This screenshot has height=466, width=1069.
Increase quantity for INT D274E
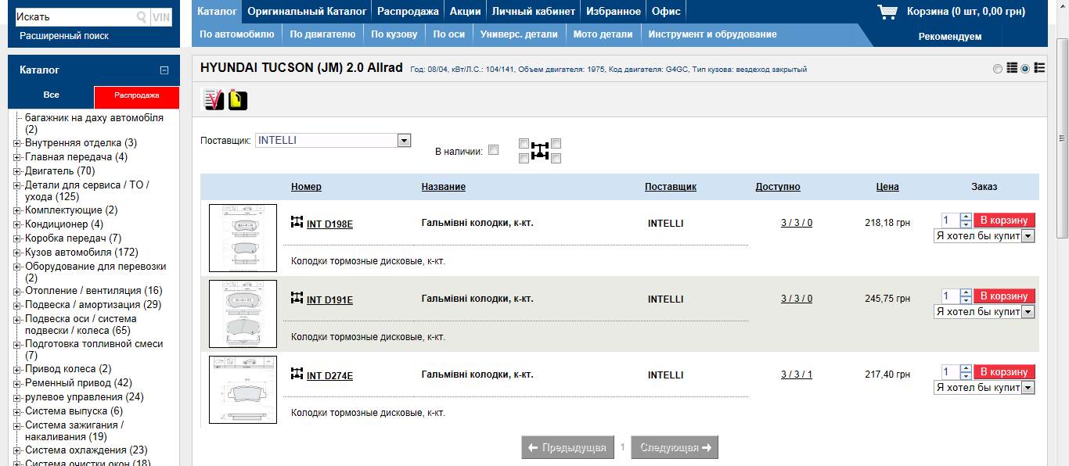pyautogui.click(x=966, y=368)
